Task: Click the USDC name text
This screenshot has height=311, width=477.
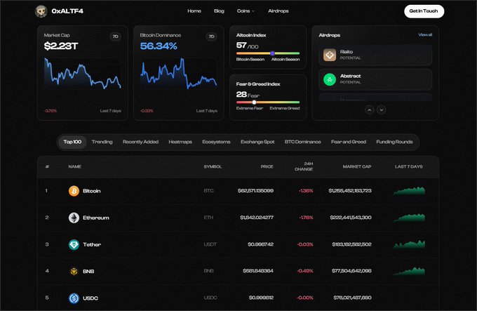Action: tap(90, 298)
